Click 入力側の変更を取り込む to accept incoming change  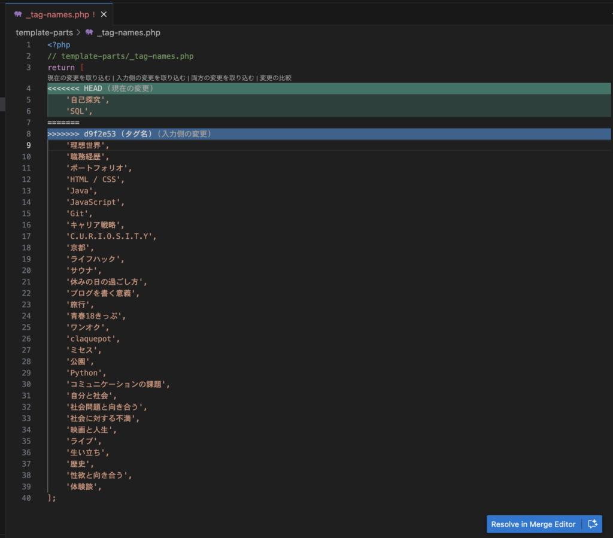click(151, 78)
